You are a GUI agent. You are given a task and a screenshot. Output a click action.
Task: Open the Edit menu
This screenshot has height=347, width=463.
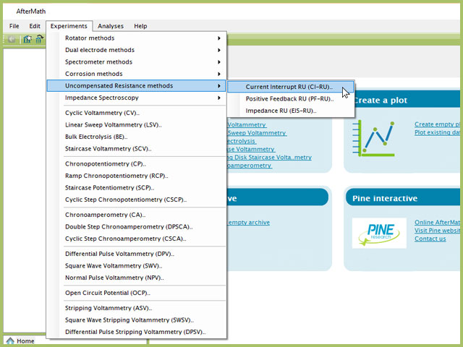click(x=35, y=26)
